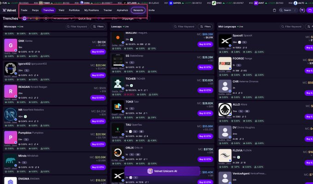The width and height of the screenshot is (313, 184).
Task: Click the Search box in header
Action: [x=288, y=10]
